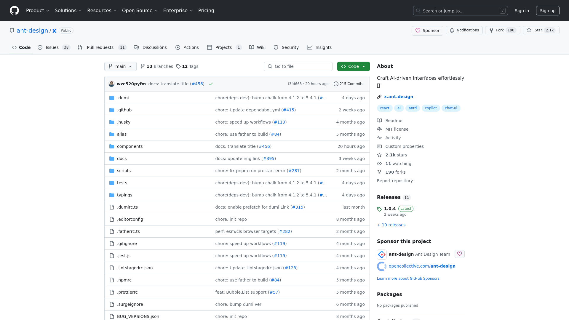Go to the Pricing page

pos(206,11)
